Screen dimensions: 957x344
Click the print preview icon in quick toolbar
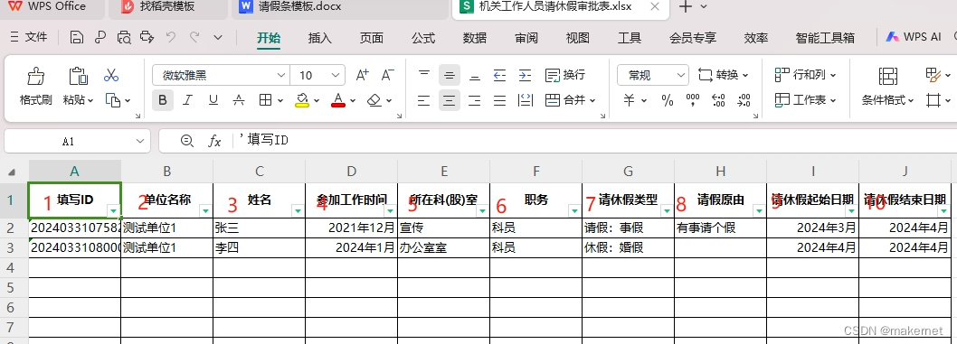pos(124,38)
